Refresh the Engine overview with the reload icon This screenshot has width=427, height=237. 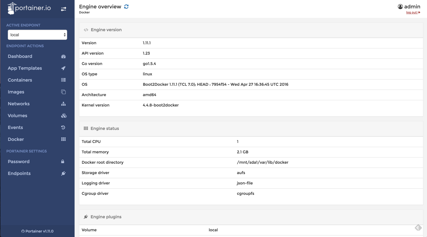coord(126,7)
